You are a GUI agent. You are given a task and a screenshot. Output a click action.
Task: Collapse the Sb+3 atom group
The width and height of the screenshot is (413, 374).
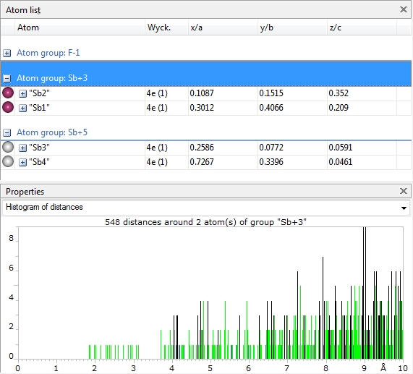[7, 78]
